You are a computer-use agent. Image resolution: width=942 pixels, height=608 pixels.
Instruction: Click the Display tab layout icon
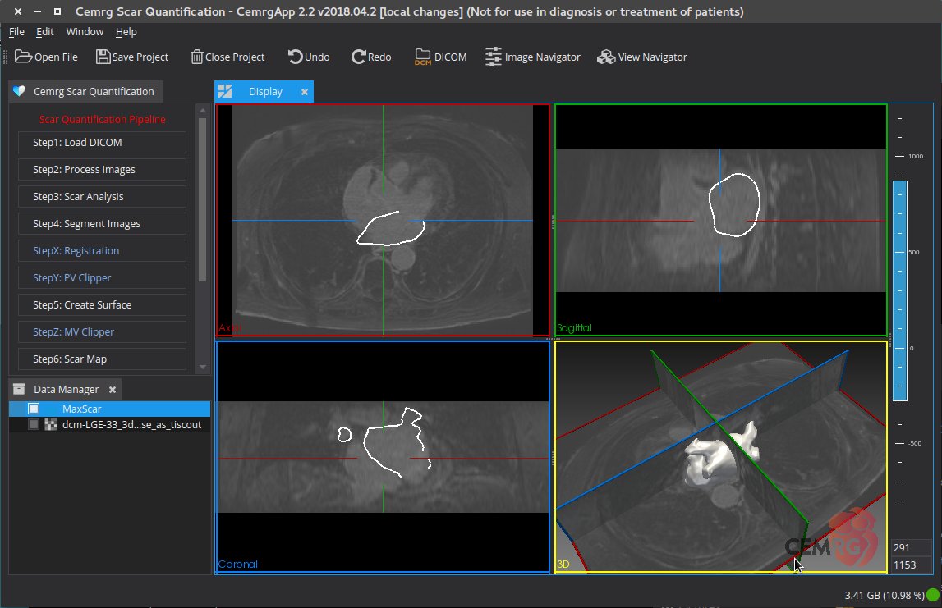coord(225,91)
